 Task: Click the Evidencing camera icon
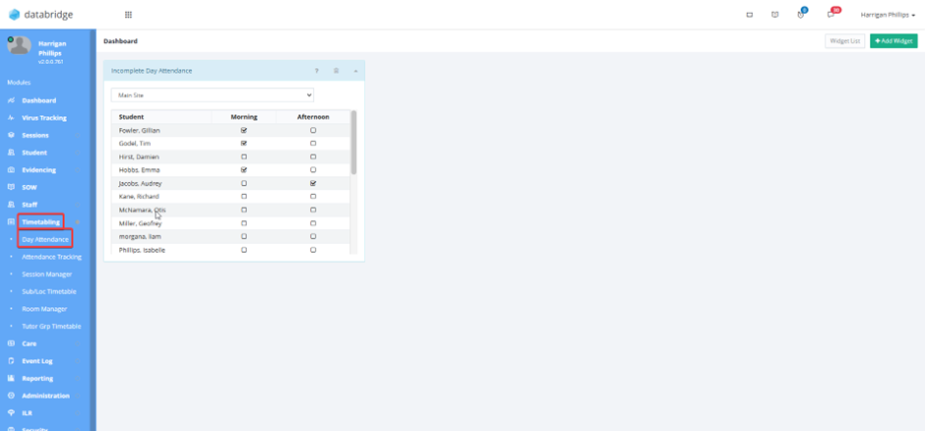point(11,170)
